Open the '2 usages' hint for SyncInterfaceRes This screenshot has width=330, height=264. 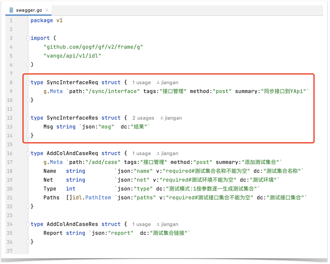click(x=143, y=118)
